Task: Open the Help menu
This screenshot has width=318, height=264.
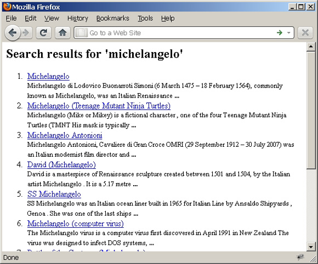Action: 168,19
